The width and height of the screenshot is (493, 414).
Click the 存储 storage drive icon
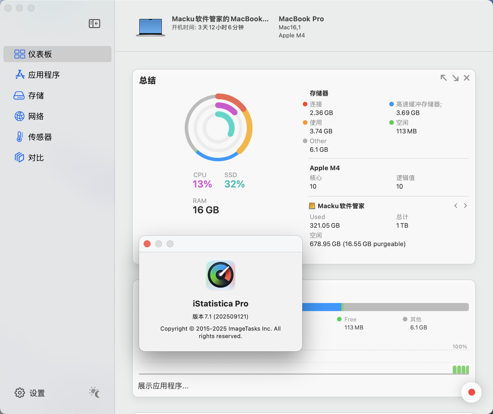[x=19, y=95]
